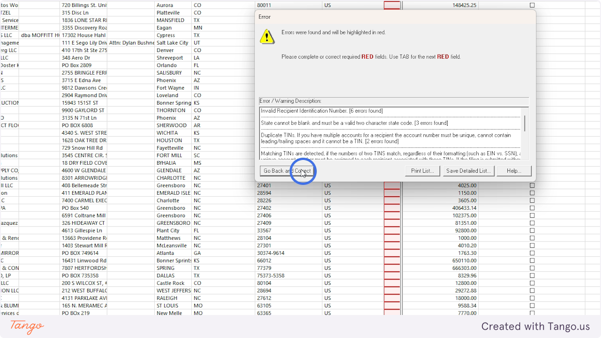Click the yellow warning triangle icon
Image resolution: width=601 pixels, height=338 pixels.
click(x=267, y=37)
